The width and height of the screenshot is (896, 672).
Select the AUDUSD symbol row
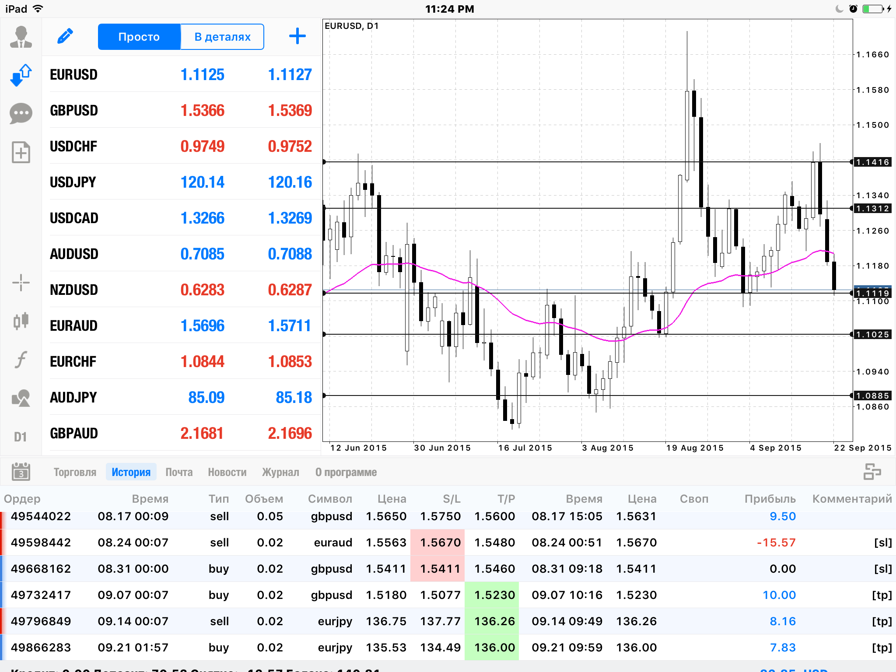pyautogui.click(x=181, y=254)
